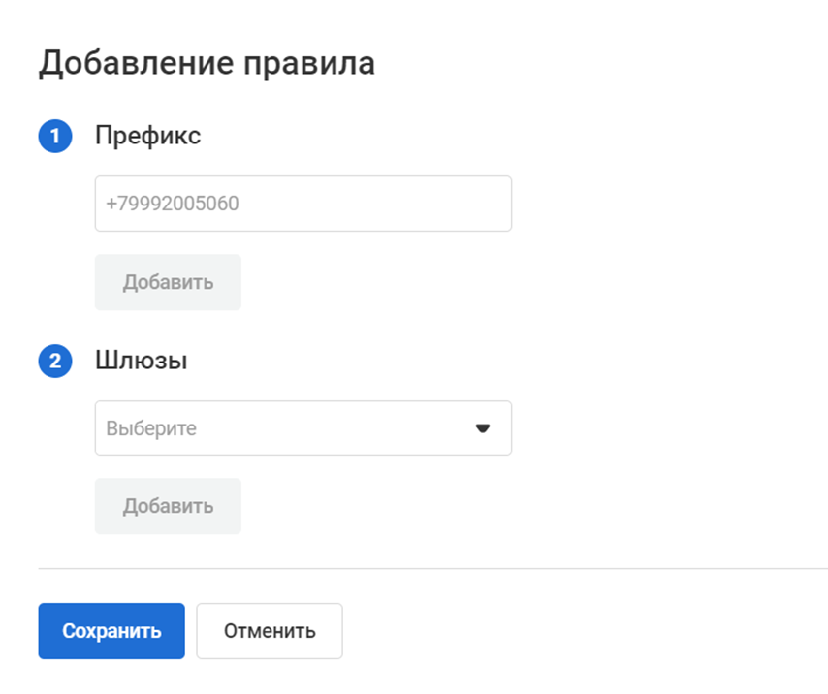The image size is (828, 694).
Task: Click the middle of the Шлюзы select box
Action: click(x=303, y=428)
